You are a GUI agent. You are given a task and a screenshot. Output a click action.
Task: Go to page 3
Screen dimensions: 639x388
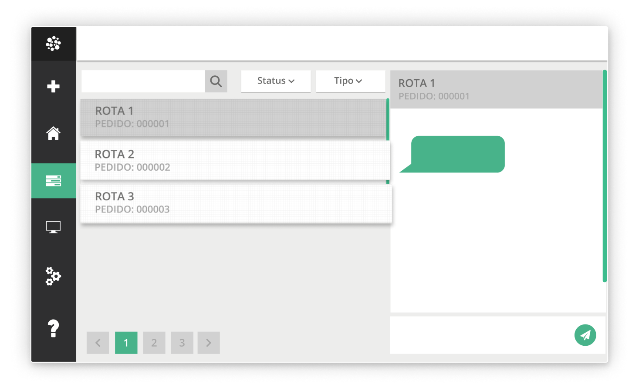182,343
